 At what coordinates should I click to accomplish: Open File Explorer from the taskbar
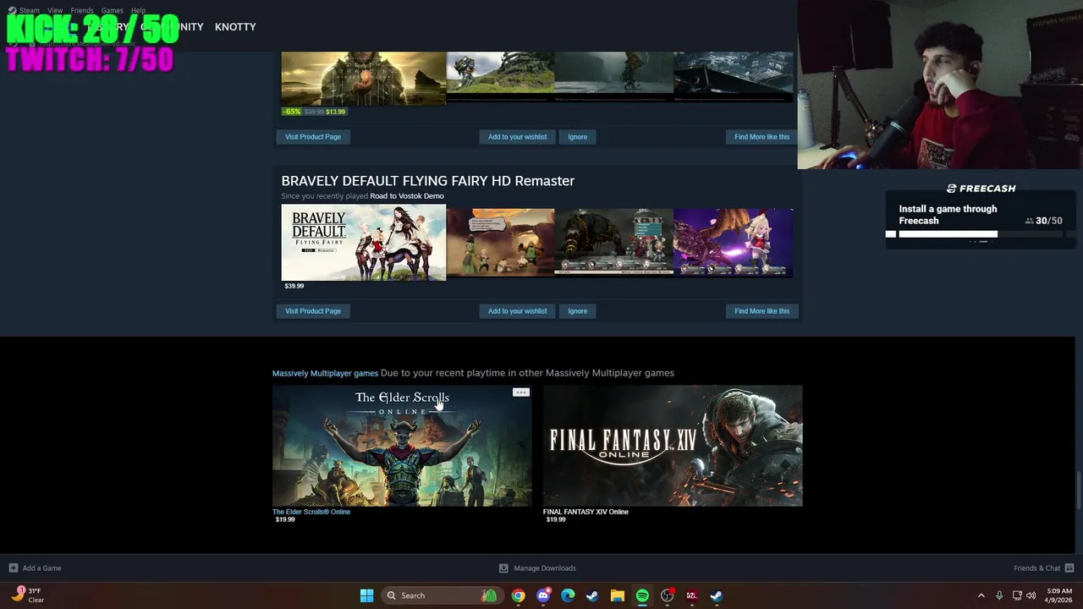click(x=618, y=595)
